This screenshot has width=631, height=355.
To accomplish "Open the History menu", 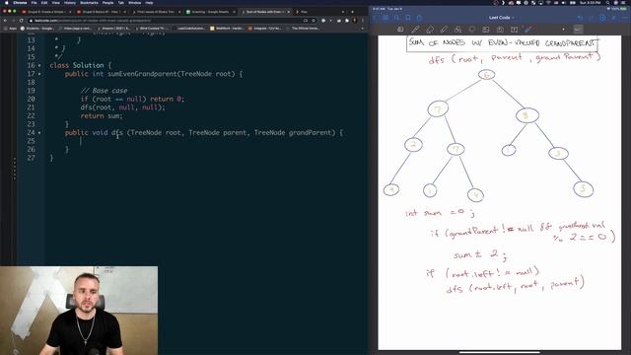I will tap(70, 2).
